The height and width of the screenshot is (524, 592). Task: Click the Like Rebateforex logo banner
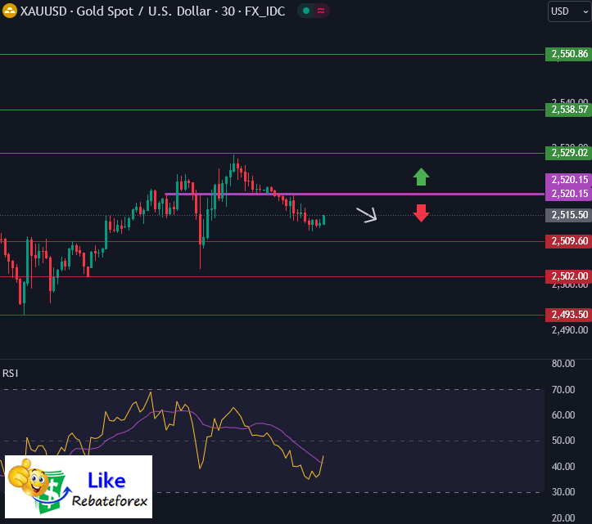click(x=79, y=486)
